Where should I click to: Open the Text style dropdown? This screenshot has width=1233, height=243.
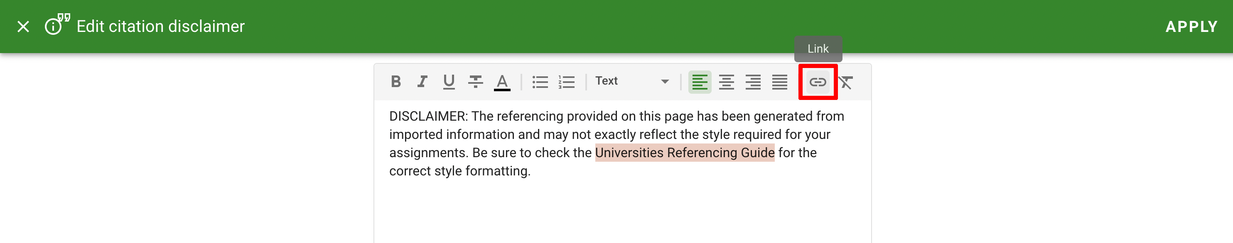[631, 81]
